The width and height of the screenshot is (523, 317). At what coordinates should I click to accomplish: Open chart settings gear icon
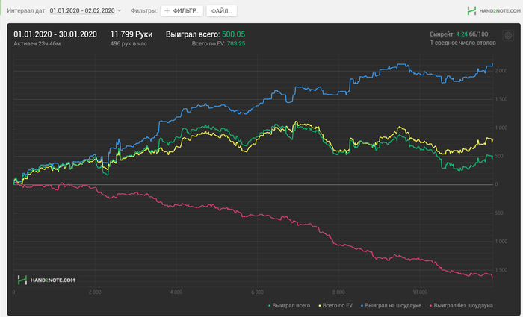coord(508,35)
